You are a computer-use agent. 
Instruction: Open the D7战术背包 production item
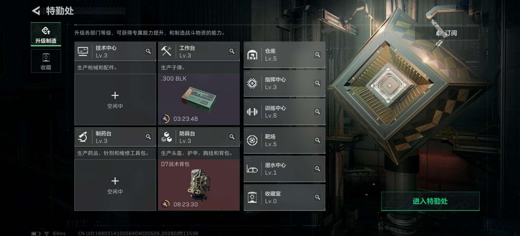[199, 185]
